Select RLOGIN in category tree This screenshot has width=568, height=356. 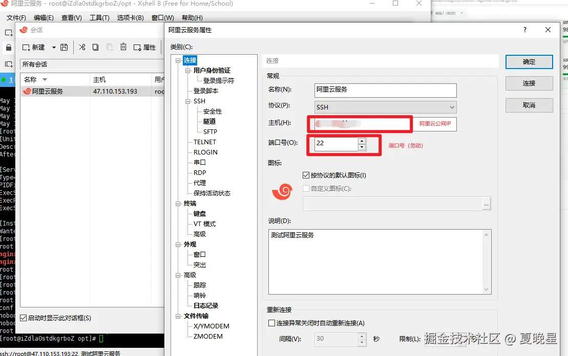205,152
